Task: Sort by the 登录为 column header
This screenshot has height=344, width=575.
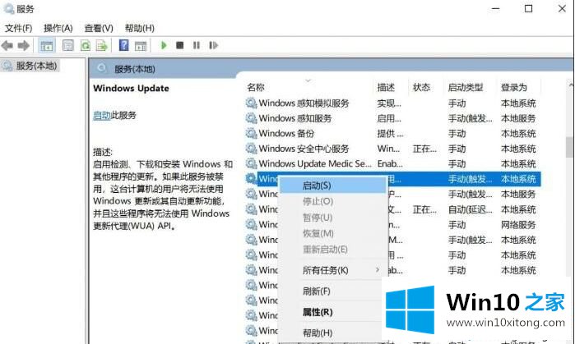Action: coord(514,88)
